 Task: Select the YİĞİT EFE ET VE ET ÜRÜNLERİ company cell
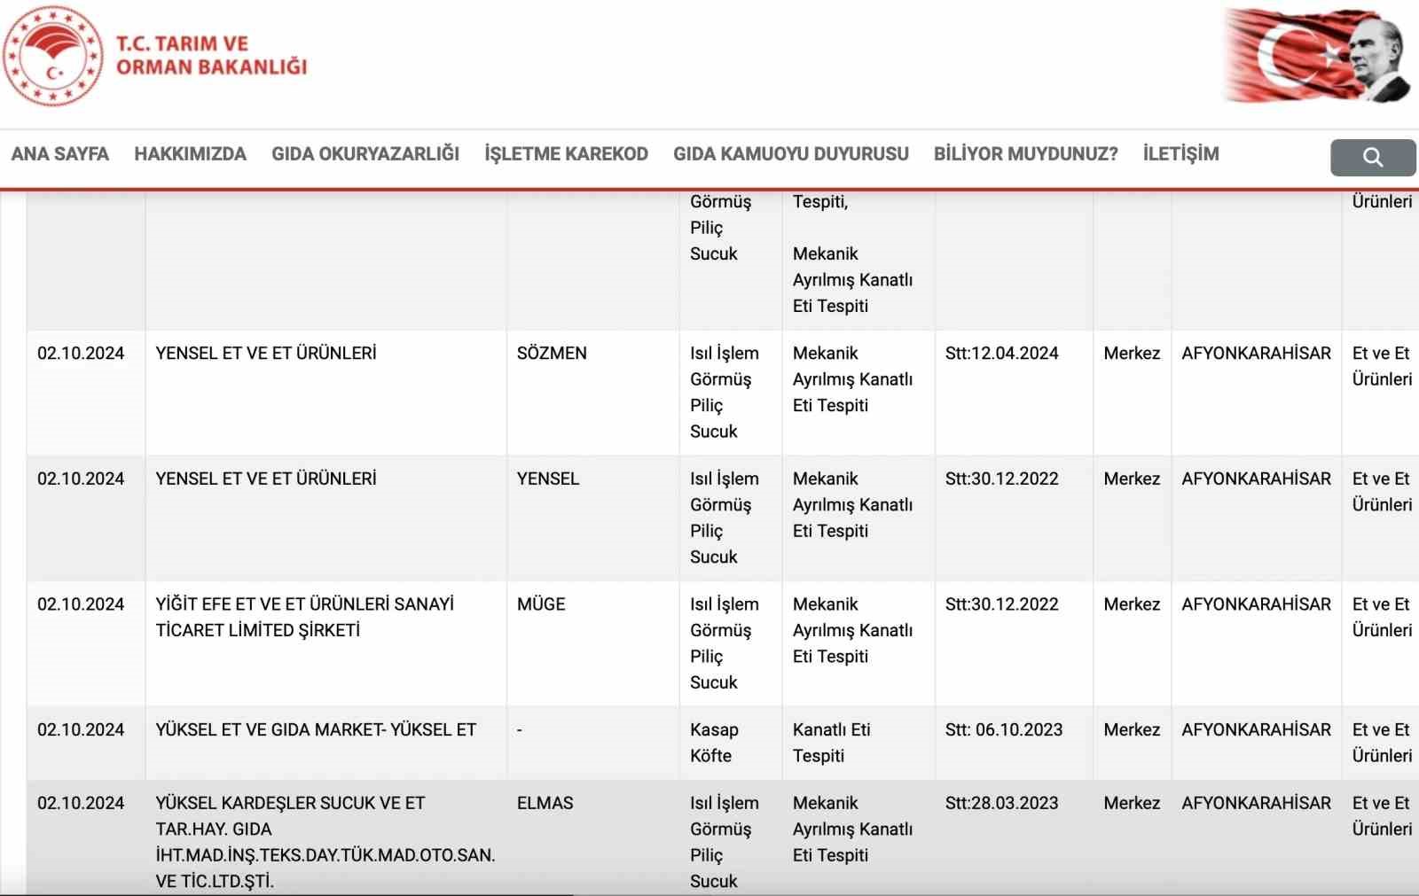[x=326, y=644]
